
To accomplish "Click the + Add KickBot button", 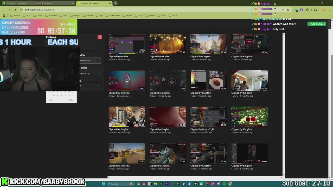I will pos(317,24).
